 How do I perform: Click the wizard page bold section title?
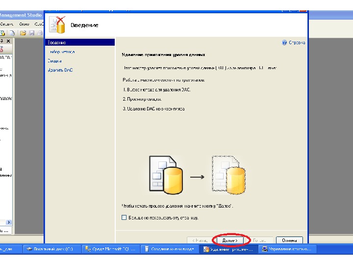tap(163, 55)
